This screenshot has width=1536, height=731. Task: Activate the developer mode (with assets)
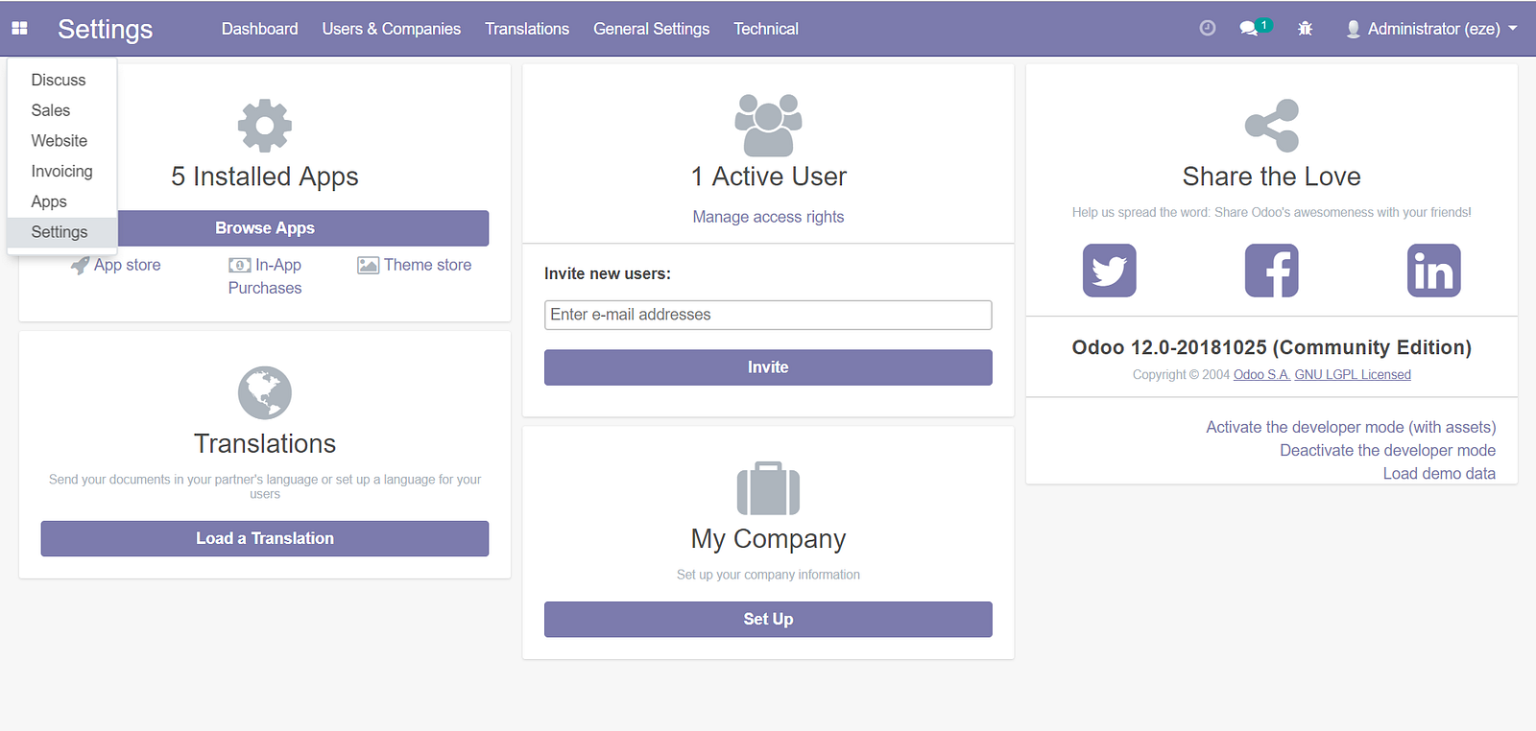[x=1351, y=427]
